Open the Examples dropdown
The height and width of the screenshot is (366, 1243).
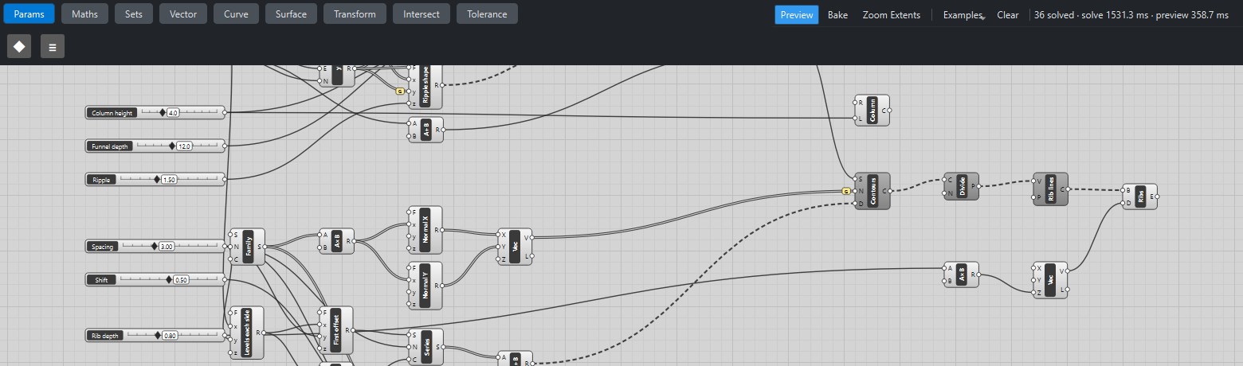963,14
